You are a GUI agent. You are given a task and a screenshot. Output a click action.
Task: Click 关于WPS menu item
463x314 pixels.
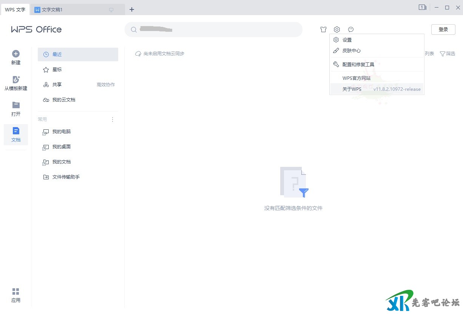pyautogui.click(x=352, y=89)
